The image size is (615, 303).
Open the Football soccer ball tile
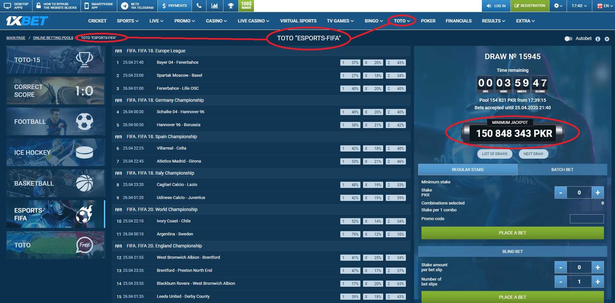point(56,121)
